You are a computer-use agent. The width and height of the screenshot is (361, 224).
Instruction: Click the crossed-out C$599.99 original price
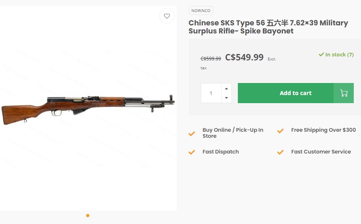point(211,58)
